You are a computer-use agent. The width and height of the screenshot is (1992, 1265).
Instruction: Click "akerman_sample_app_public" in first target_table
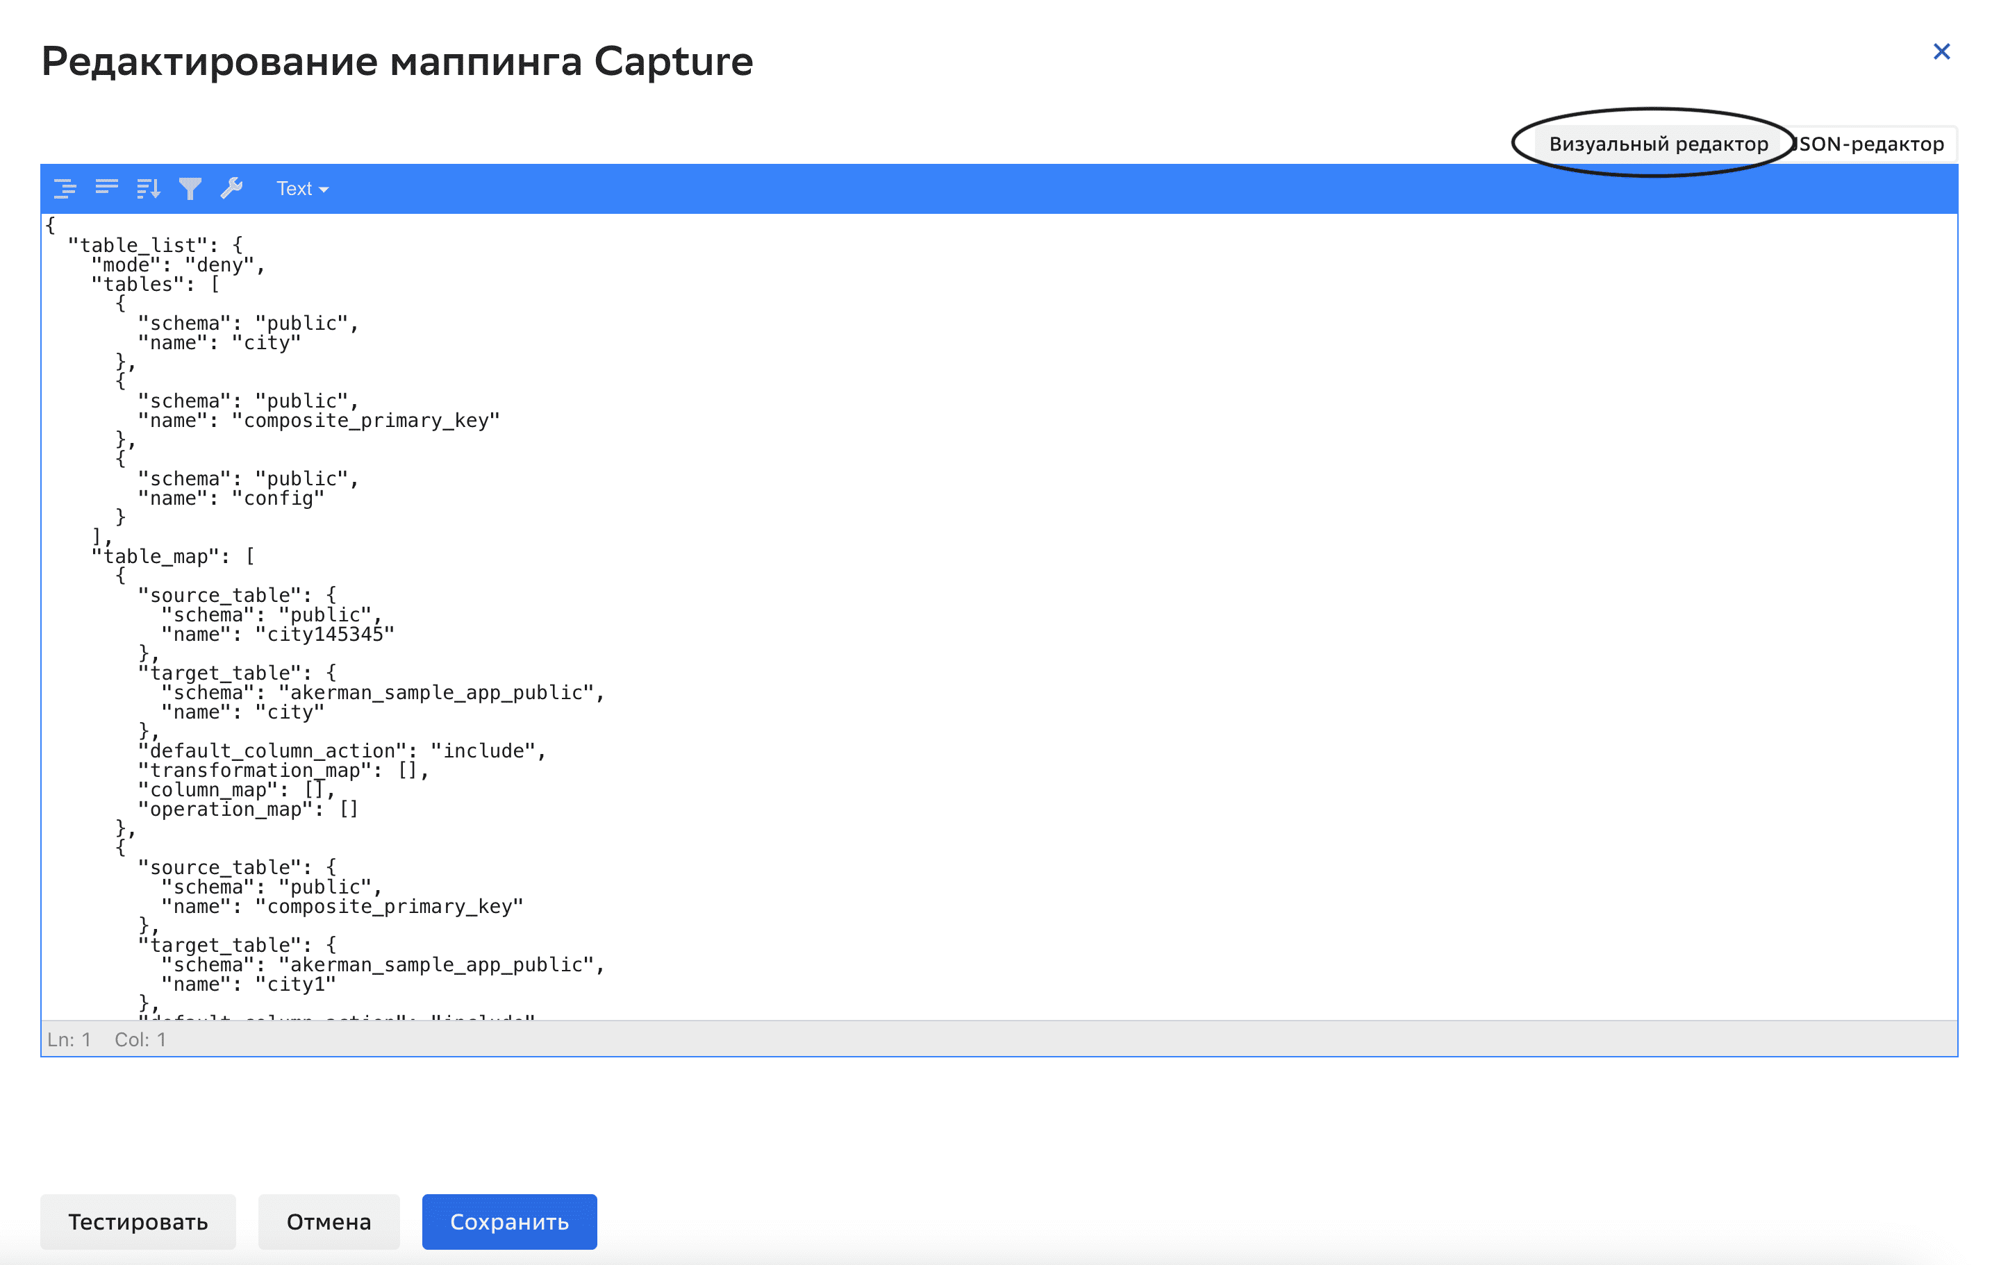tap(437, 693)
